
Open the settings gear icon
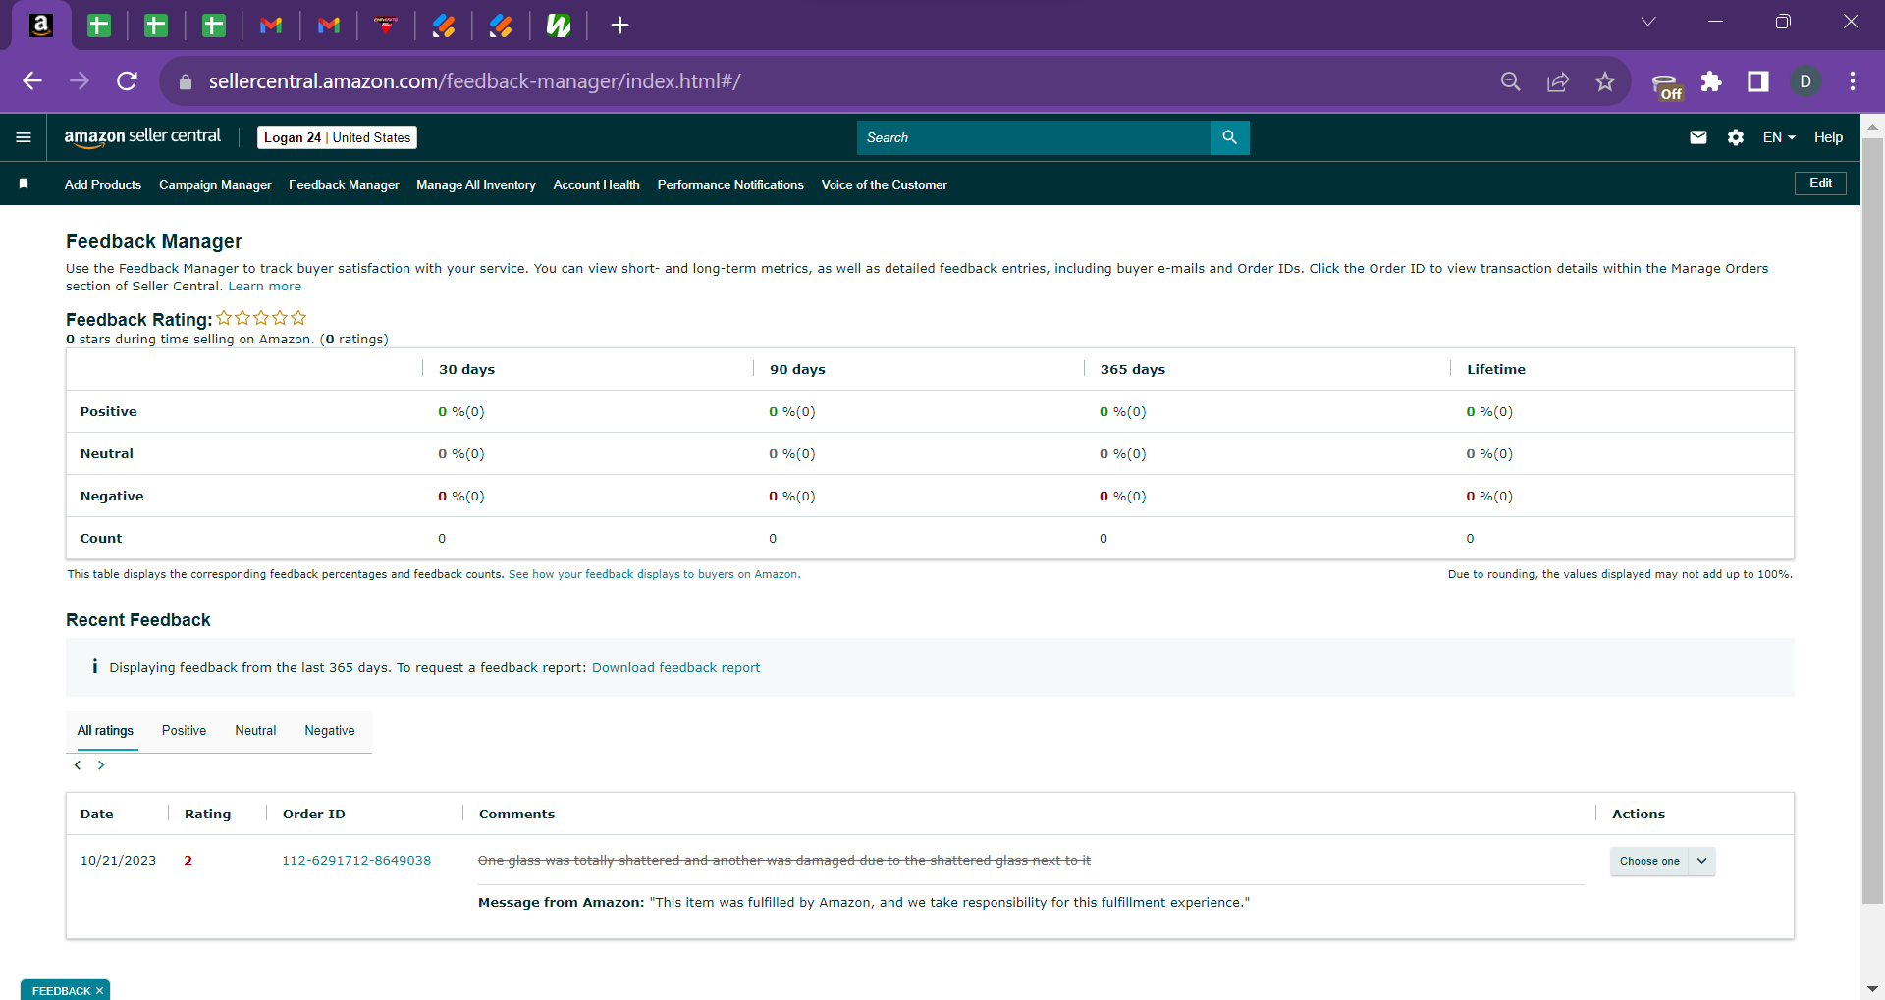click(1736, 137)
